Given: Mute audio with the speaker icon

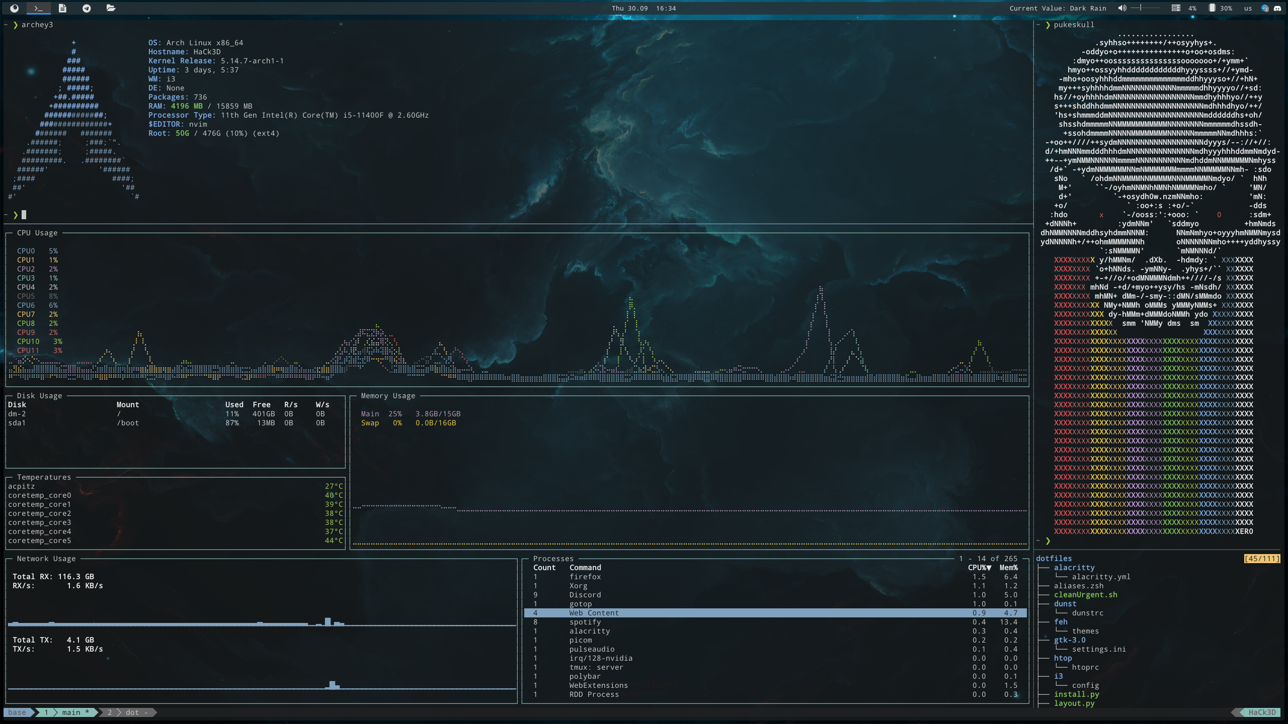Looking at the screenshot, I should coord(1122,8).
